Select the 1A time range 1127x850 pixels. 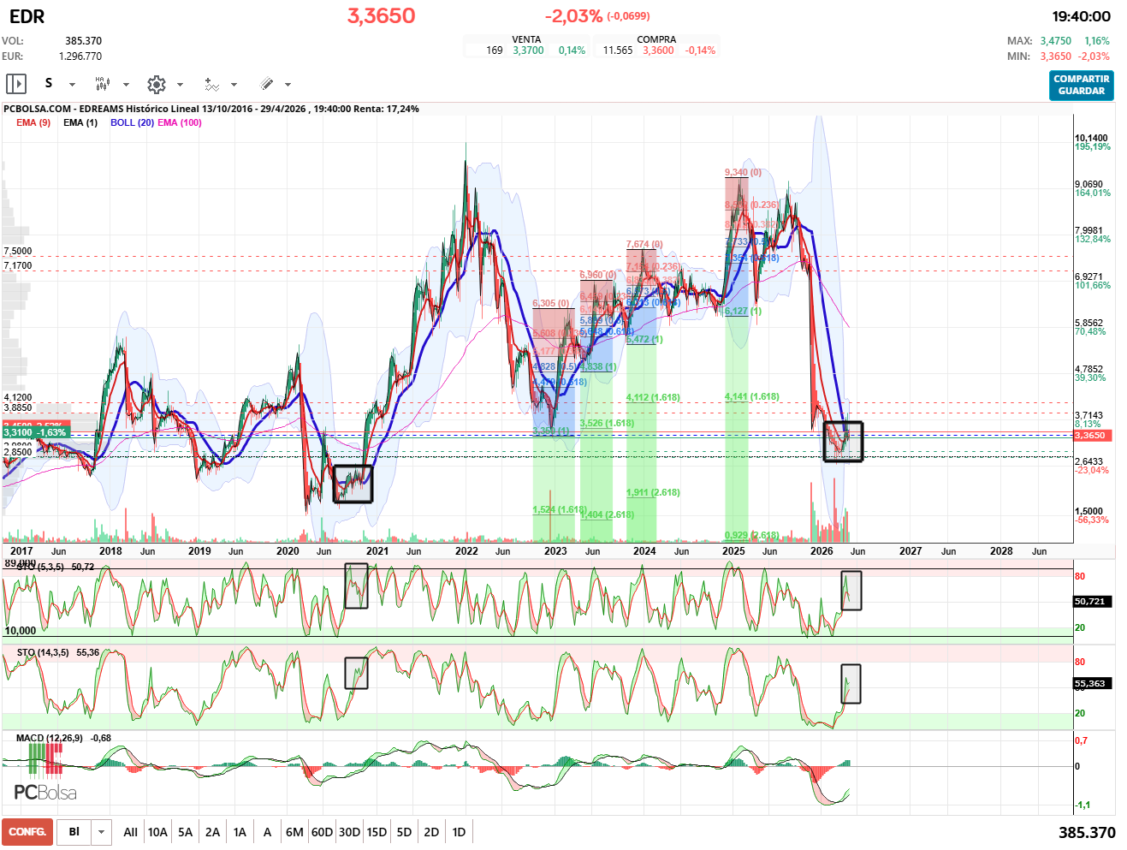pyautogui.click(x=240, y=832)
